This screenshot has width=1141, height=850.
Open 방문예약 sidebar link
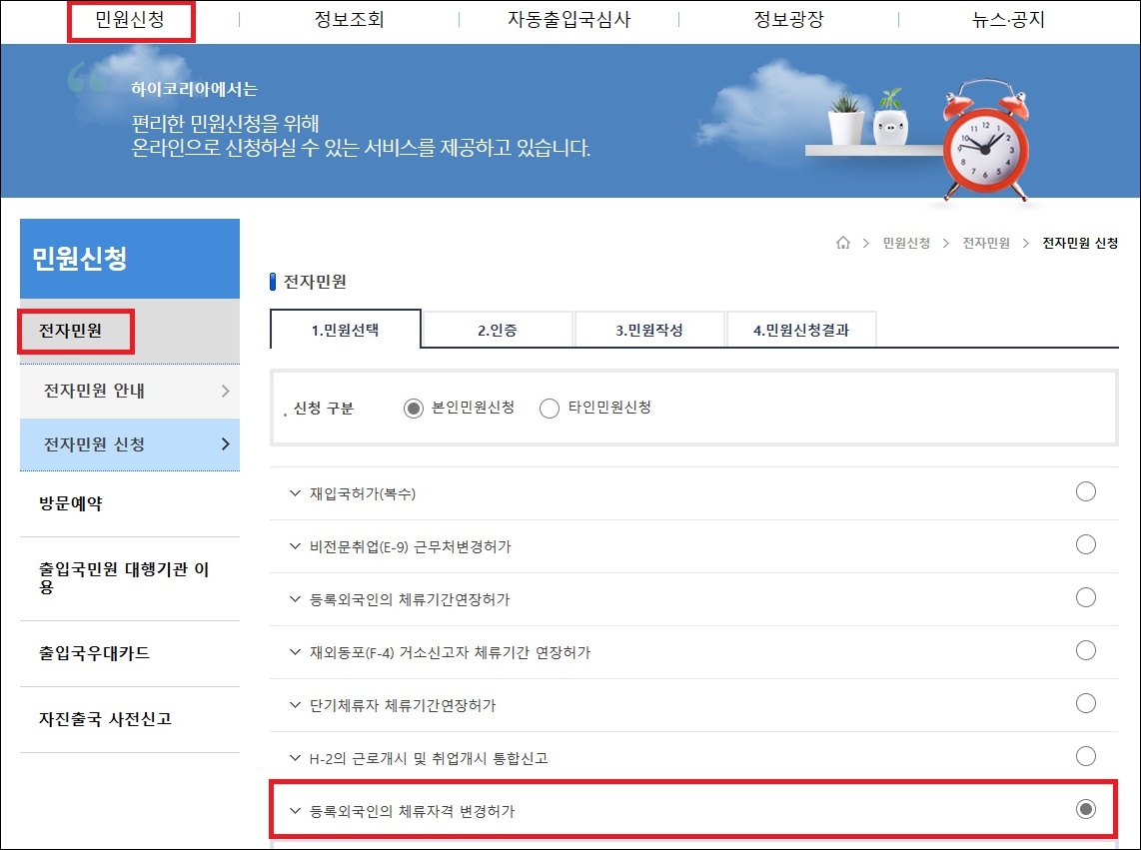[71, 503]
